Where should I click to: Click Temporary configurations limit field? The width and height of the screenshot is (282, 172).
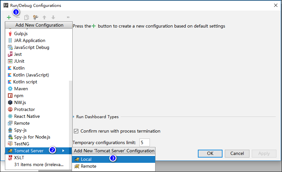[x=144, y=142]
